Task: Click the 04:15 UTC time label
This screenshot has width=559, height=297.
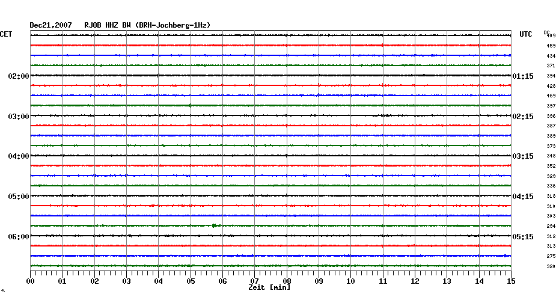Action: coord(523,197)
